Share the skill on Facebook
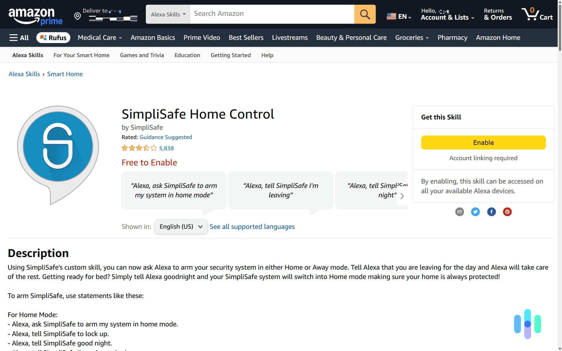 click(491, 212)
